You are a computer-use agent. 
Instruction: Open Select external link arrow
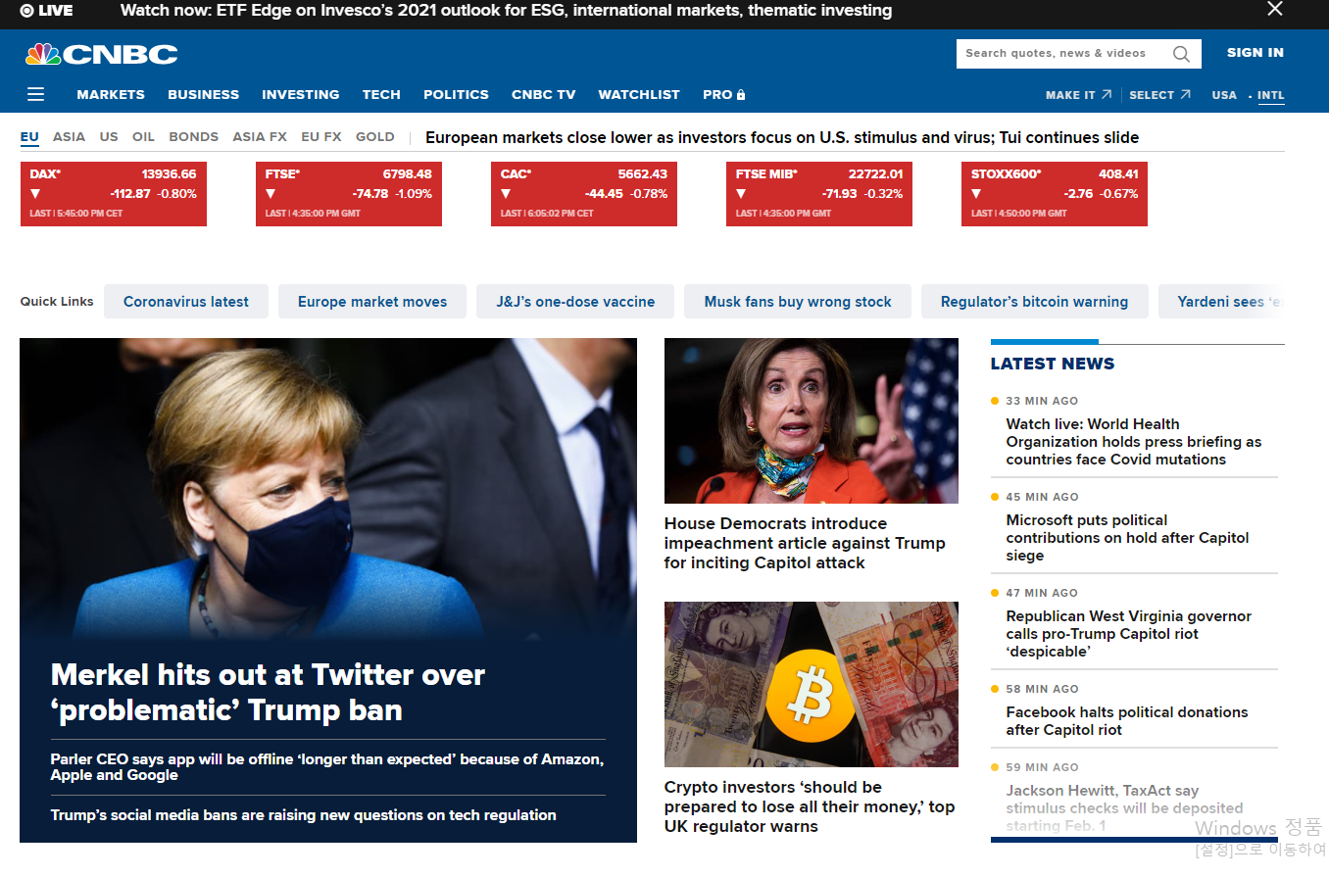[1186, 94]
